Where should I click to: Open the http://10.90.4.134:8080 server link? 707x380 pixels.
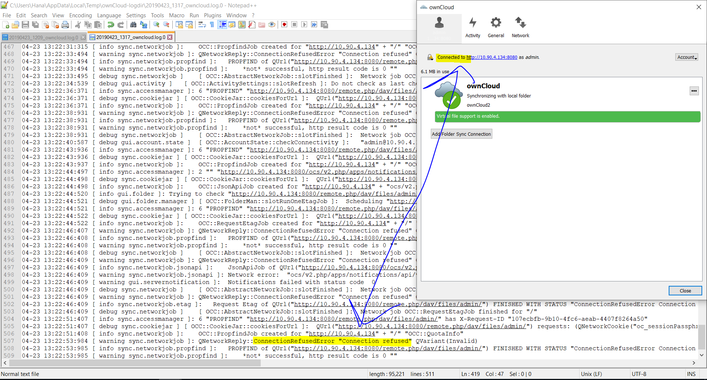tap(492, 57)
